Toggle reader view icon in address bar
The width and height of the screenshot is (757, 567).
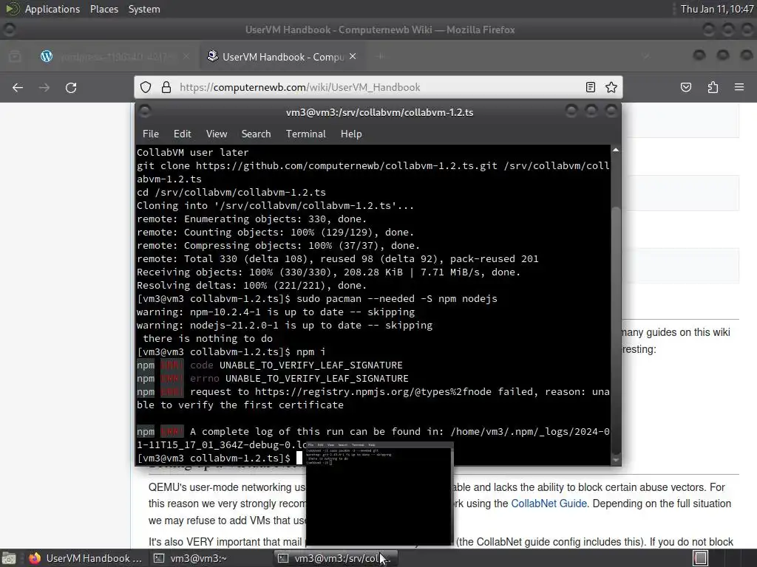pos(590,87)
